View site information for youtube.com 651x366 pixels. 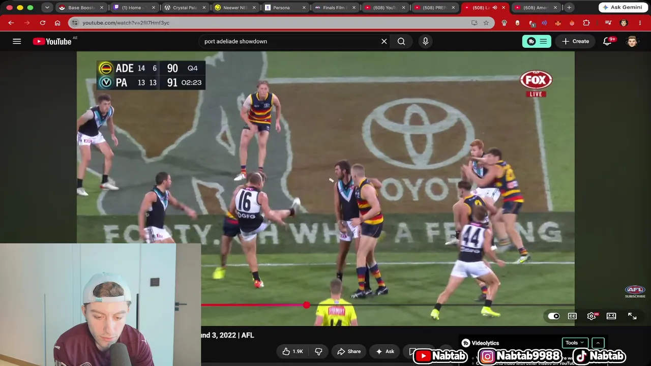75,23
